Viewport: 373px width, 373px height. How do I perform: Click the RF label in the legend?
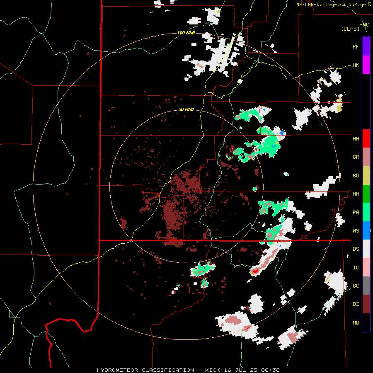point(356,46)
